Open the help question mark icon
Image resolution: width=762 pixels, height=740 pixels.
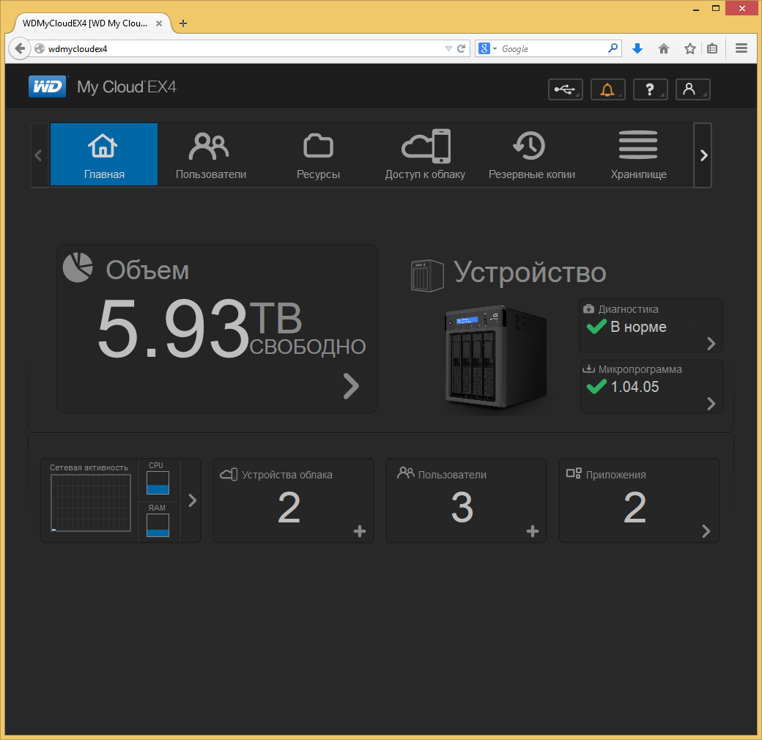pyautogui.click(x=650, y=89)
